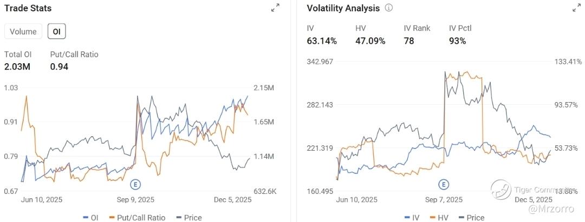This screenshot has width=585, height=222.
Task: Click the IV Pctl 93% value
Action: (x=458, y=41)
